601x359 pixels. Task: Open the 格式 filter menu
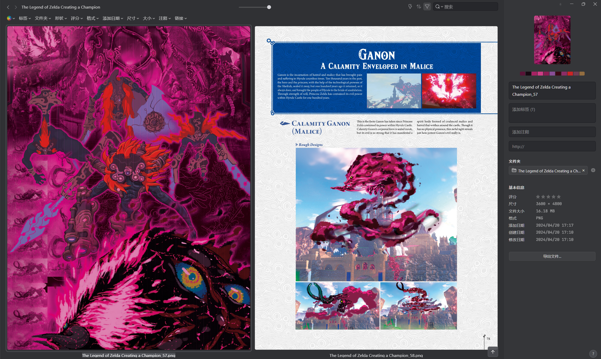pyautogui.click(x=93, y=18)
